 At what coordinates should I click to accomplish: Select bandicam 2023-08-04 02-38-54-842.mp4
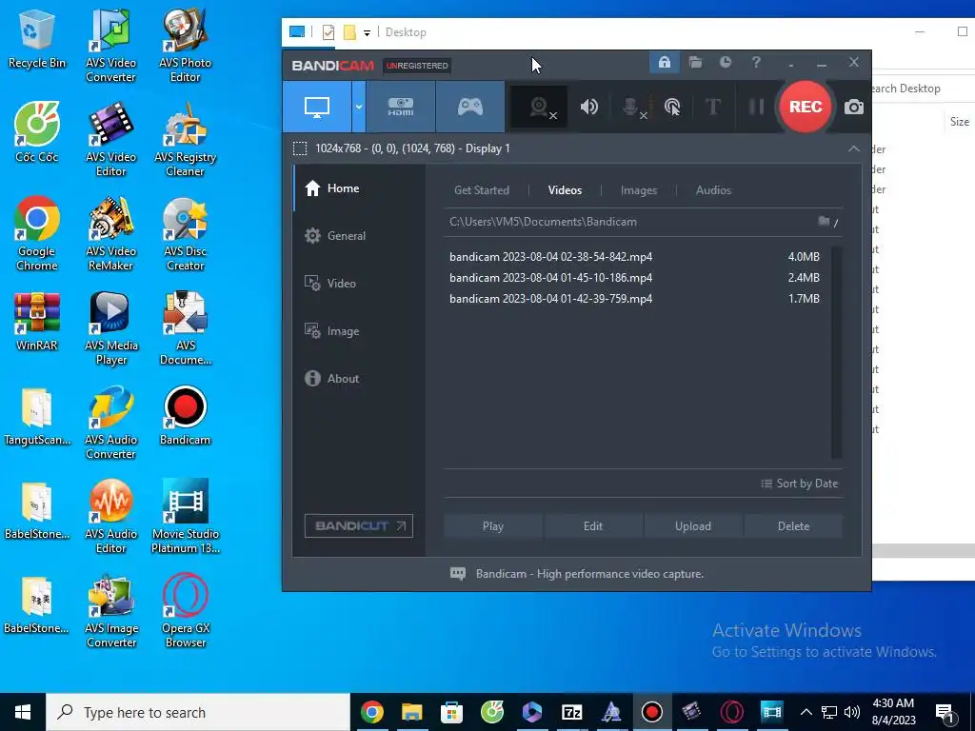(635, 257)
